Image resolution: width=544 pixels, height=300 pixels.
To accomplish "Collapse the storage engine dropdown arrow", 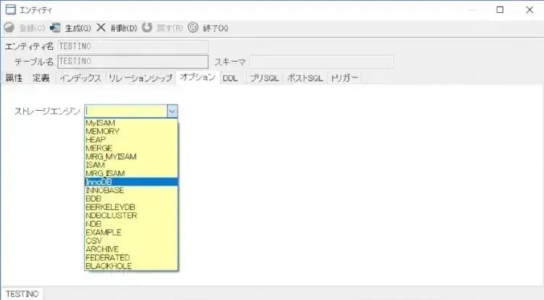I will 172,111.
